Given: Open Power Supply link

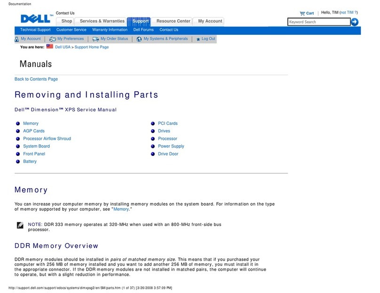Looking at the screenshot, I should tap(171, 146).
